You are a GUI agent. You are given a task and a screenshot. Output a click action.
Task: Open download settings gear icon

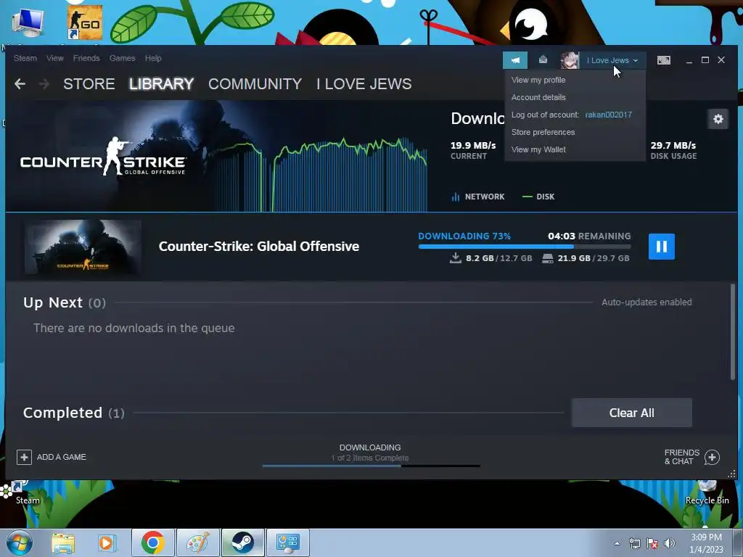coord(718,118)
